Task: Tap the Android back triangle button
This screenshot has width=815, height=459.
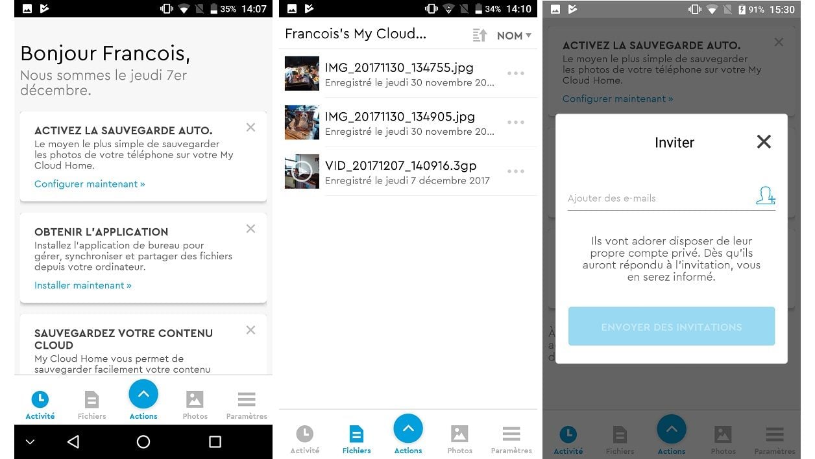Action: coord(73,441)
